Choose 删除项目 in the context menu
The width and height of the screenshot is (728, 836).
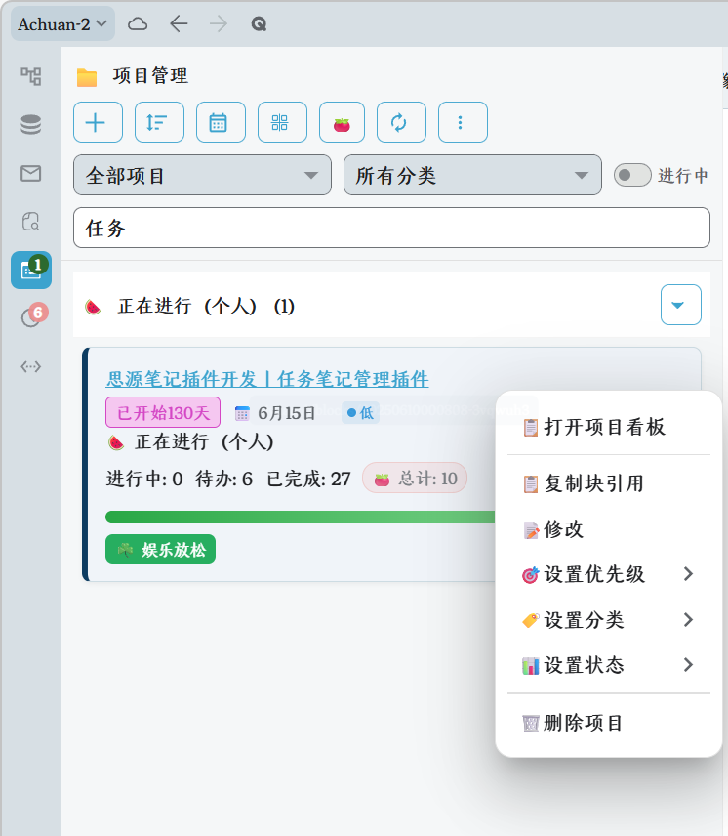pyautogui.click(x=584, y=724)
